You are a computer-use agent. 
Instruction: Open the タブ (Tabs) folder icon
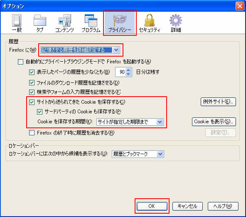[40, 20]
